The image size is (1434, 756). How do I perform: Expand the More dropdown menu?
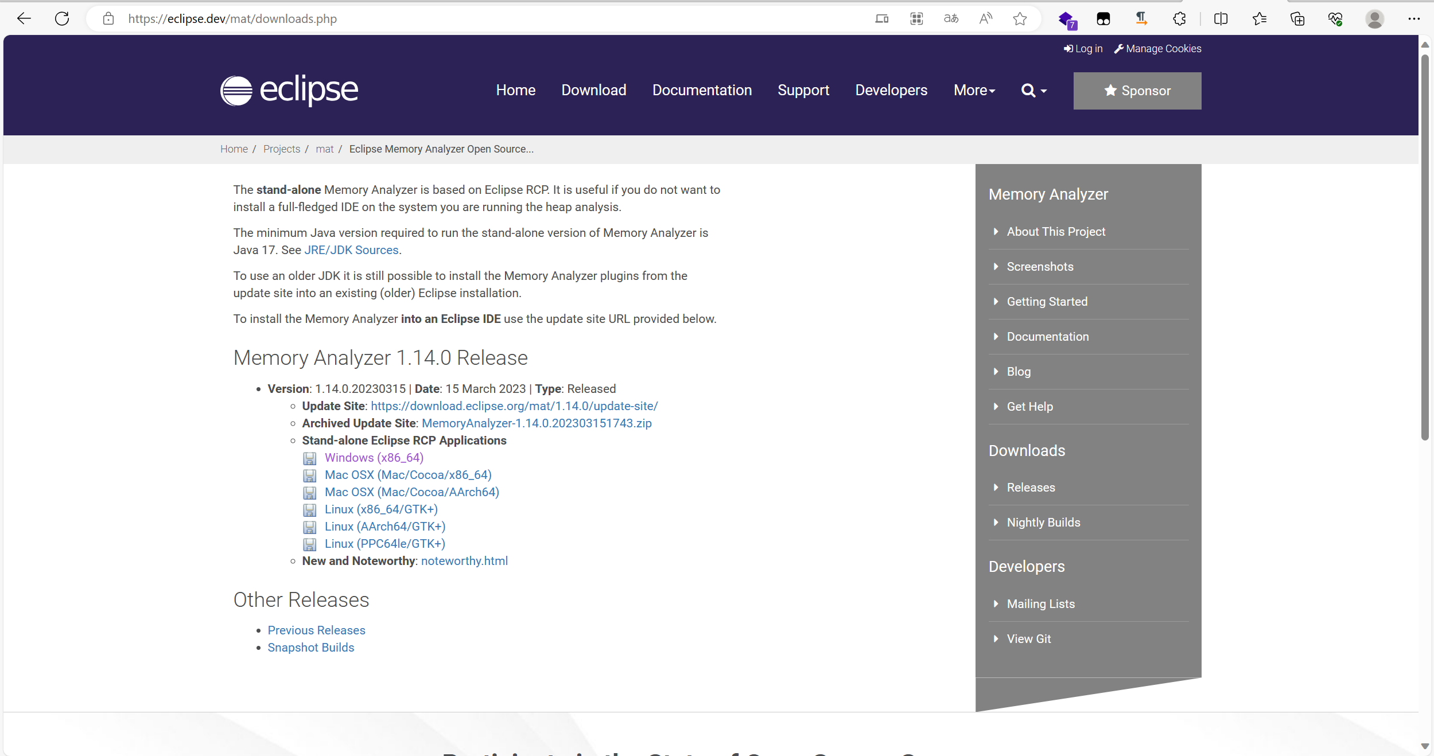click(974, 90)
